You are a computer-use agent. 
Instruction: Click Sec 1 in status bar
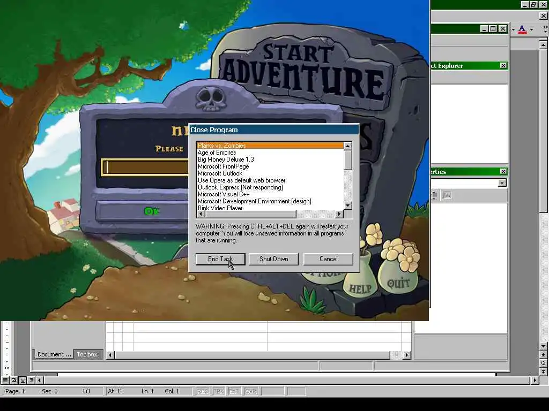pyautogui.click(x=49, y=391)
